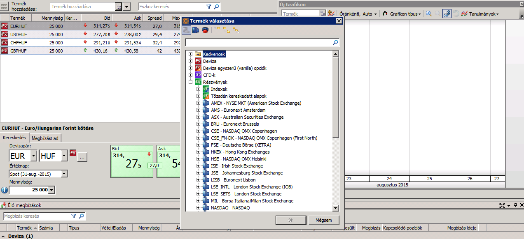Open the Grafikon típus dropdown
This screenshot has height=239, width=524.
click(x=402, y=14)
